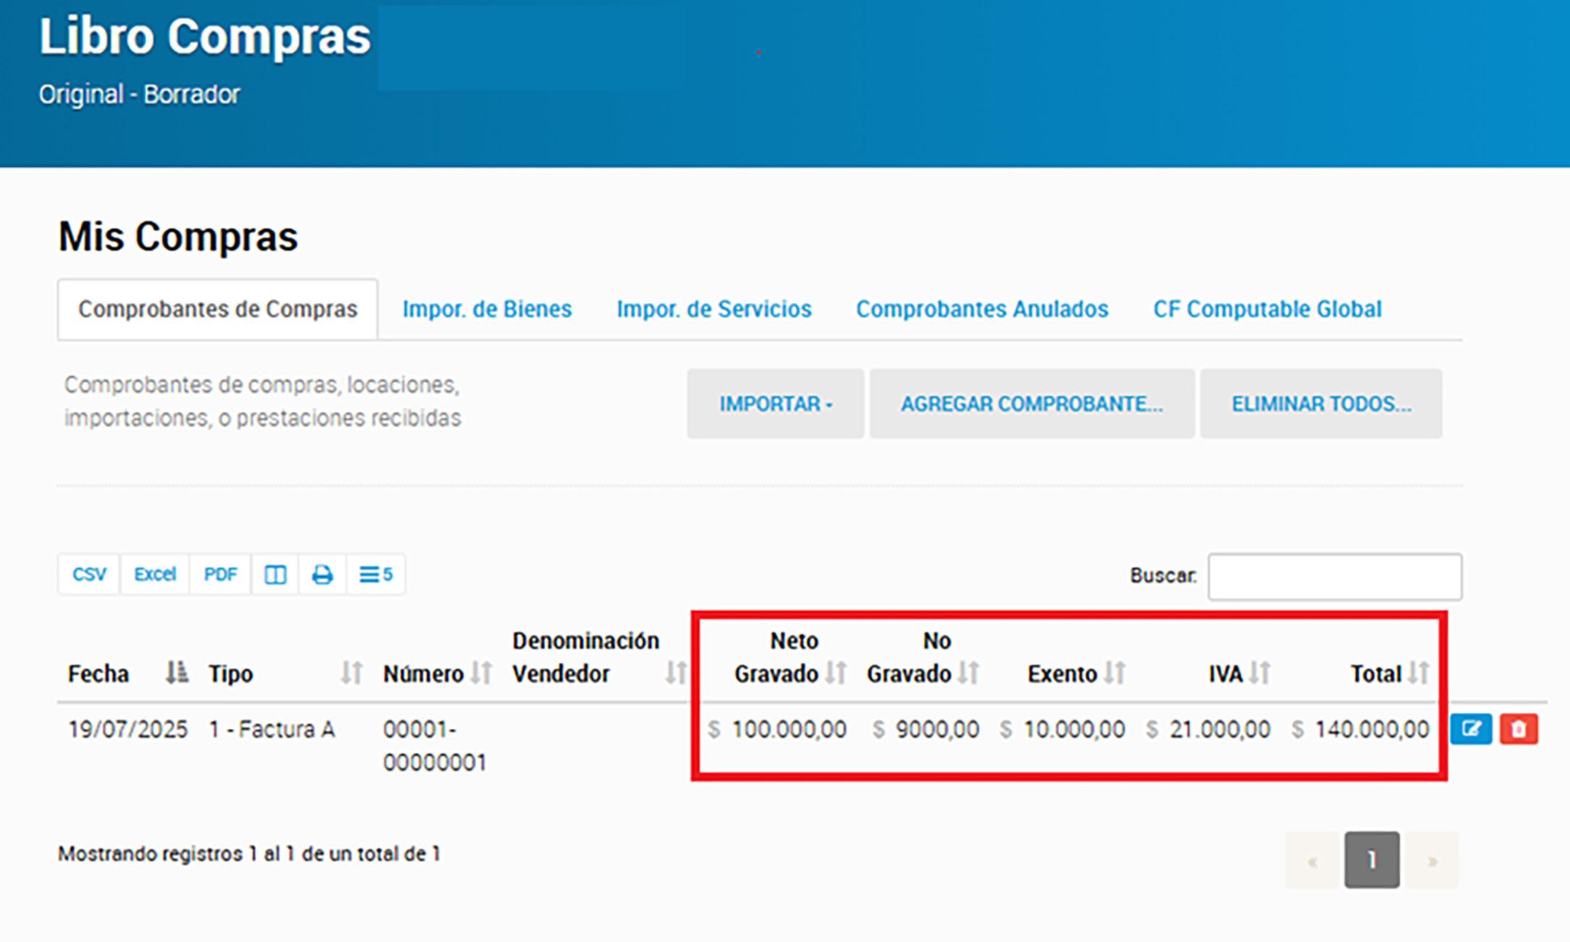Sort by Tipo column arrows
Image resolution: width=1570 pixels, height=942 pixels.
click(x=352, y=672)
